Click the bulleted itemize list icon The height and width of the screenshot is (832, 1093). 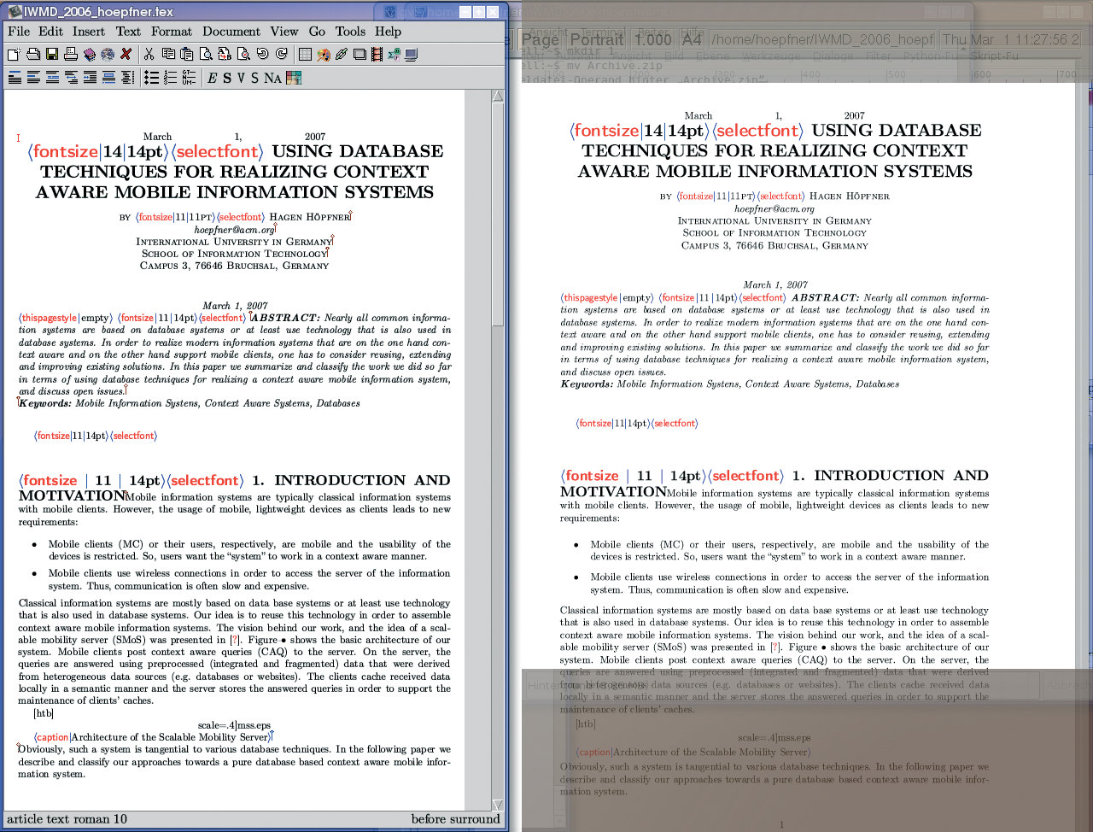[151, 78]
